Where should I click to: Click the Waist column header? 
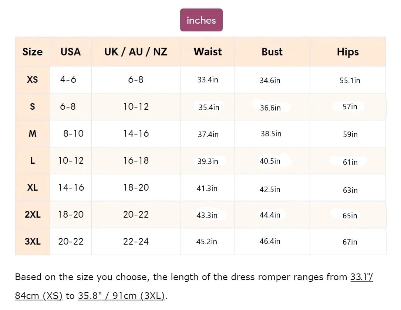[208, 52]
